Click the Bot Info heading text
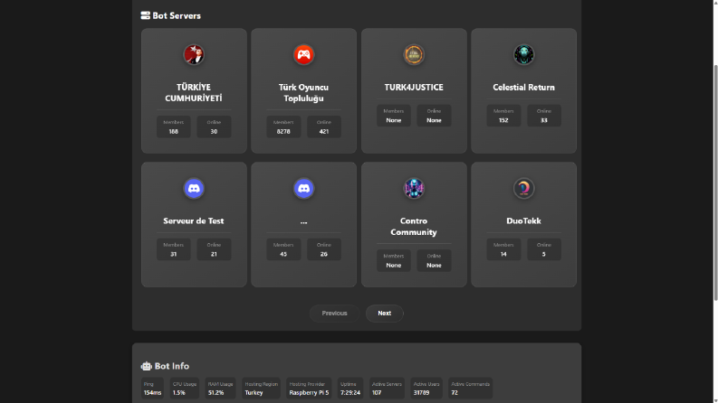 (172, 366)
